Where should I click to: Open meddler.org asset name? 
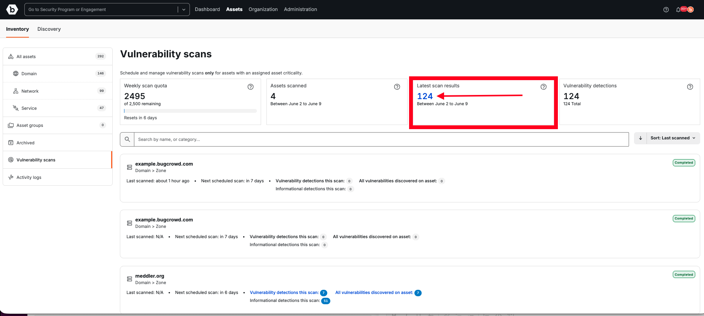150,276
